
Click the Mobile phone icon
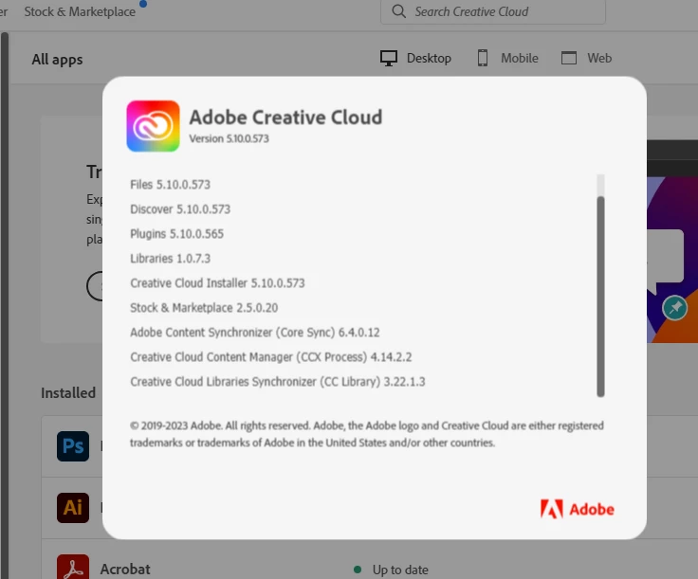pyautogui.click(x=483, y=58)
